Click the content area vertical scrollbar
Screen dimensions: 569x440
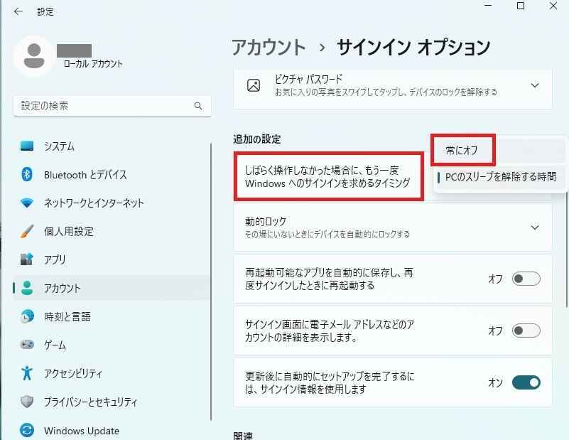[566, 249]
